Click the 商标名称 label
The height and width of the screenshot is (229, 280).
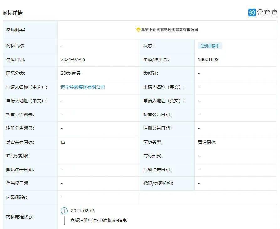16,46
